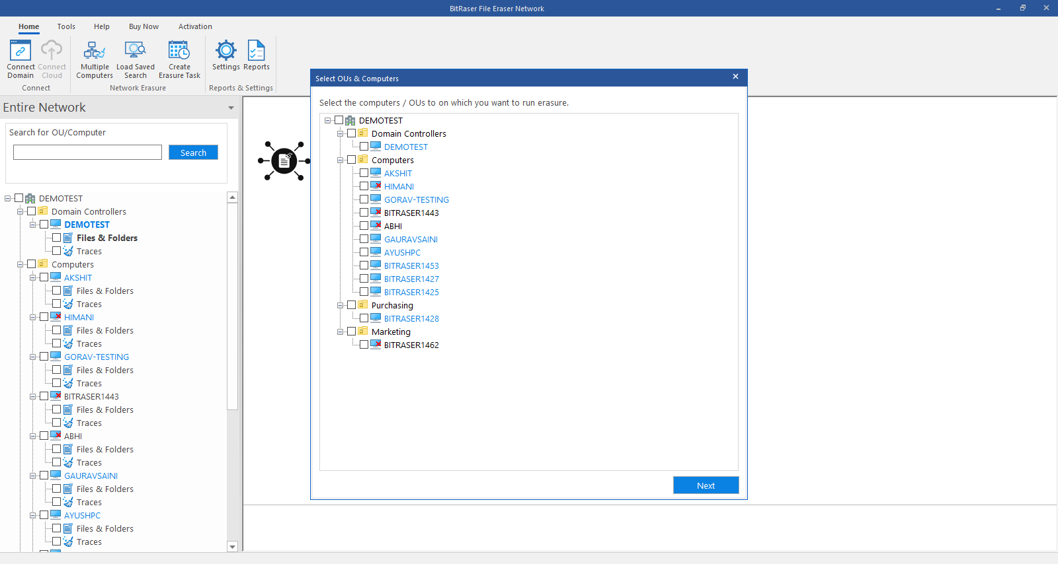This screenshot has width=1058, height=564.
Task: Select Traces icon under HIMANI
Action: 68,343
